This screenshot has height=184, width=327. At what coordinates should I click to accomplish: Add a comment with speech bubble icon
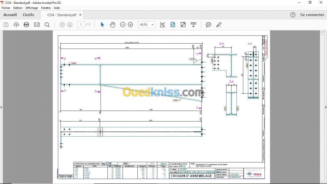208,25
